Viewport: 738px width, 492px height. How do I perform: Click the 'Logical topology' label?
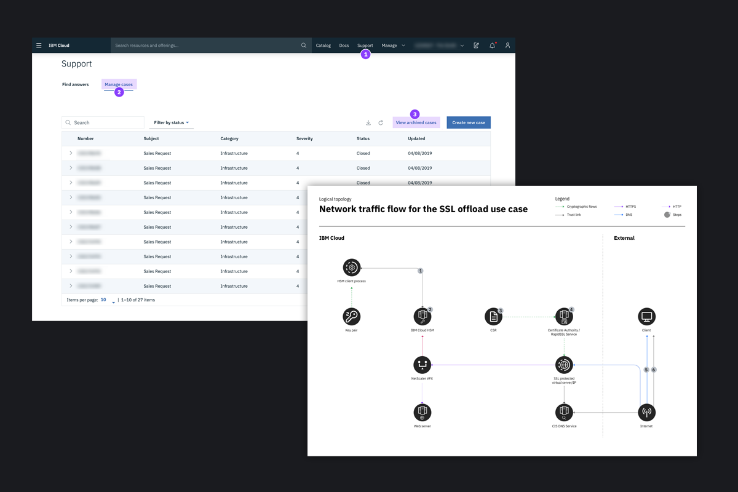pos(335,199)
